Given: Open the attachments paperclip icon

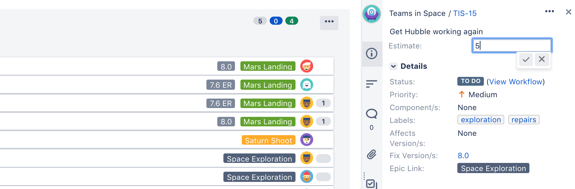Looking at the screenshot, I should 372,154.
